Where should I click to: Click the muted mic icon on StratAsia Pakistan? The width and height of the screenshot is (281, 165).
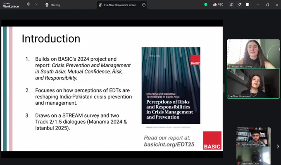(239, 144)
